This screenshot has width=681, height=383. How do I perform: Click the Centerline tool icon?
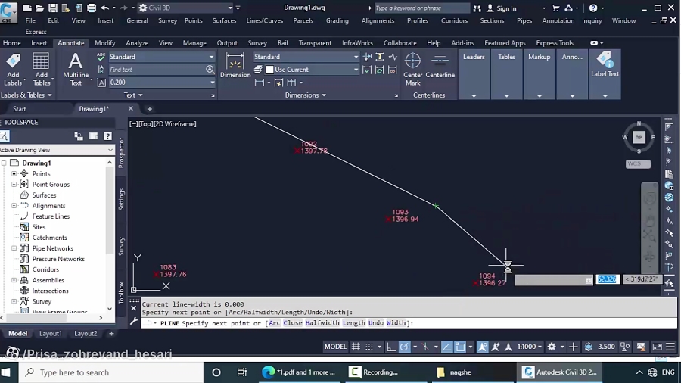(440, 66)
